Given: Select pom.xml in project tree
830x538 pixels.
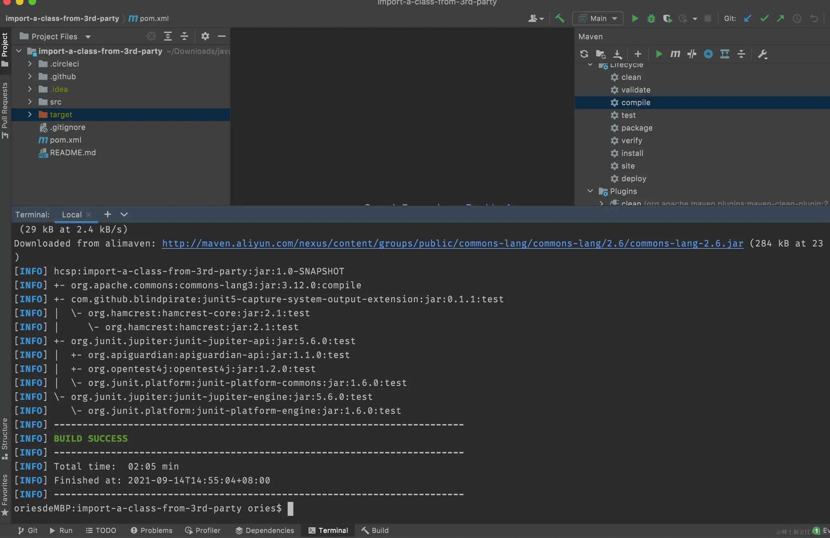Looking at the screenshot, I should (x=65, y=140).
